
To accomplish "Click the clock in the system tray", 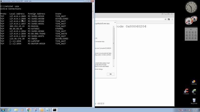I will [195, 110].
